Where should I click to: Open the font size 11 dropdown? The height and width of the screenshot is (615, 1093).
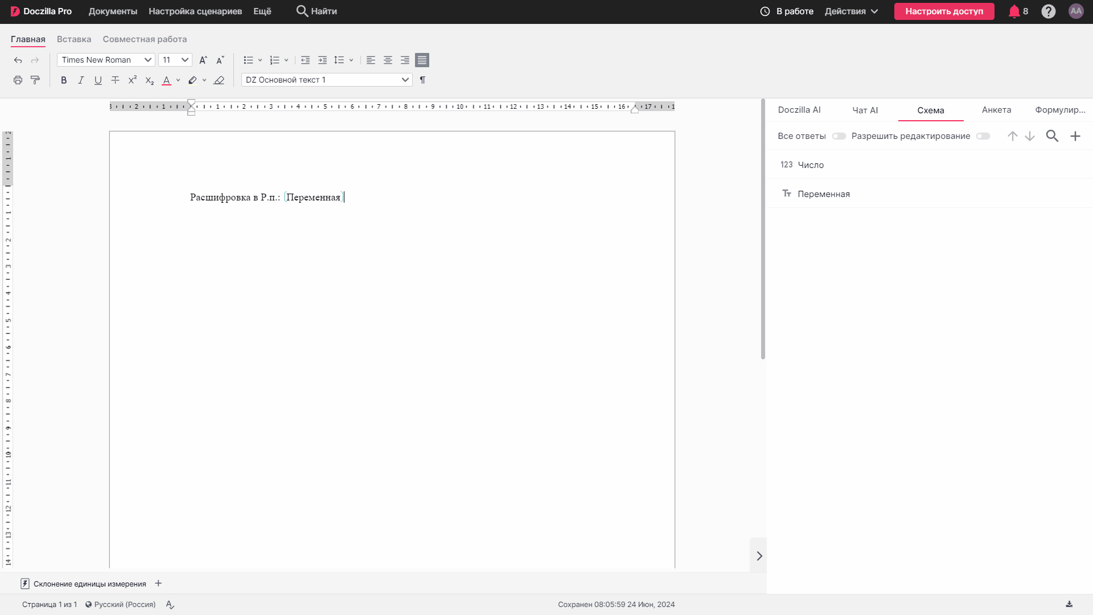[175, 60]
